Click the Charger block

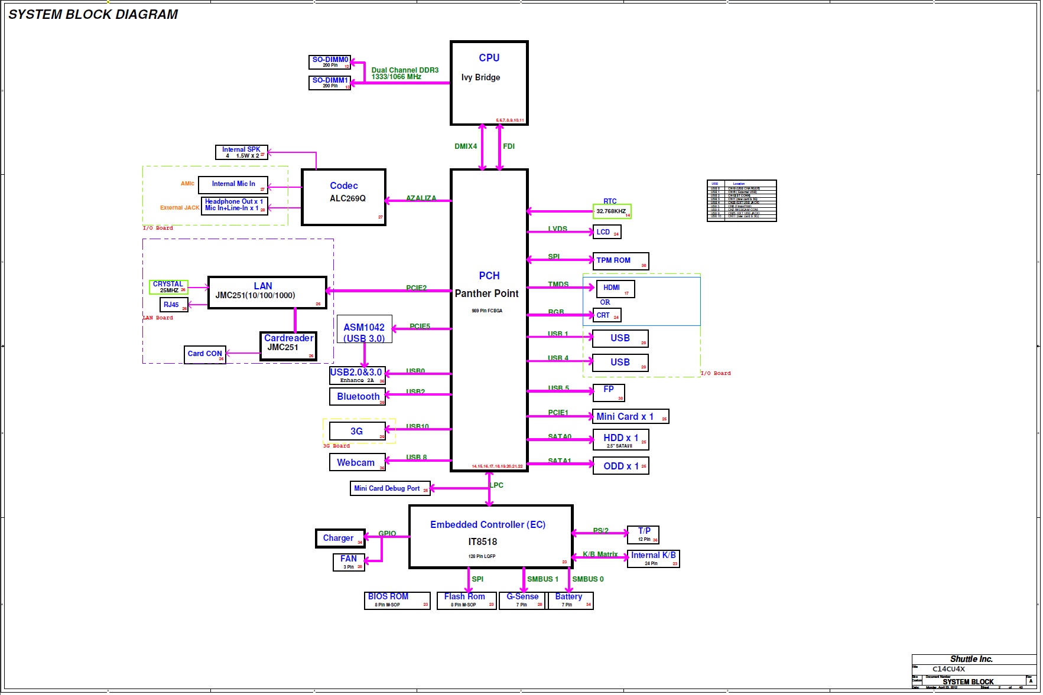point(340,538)
